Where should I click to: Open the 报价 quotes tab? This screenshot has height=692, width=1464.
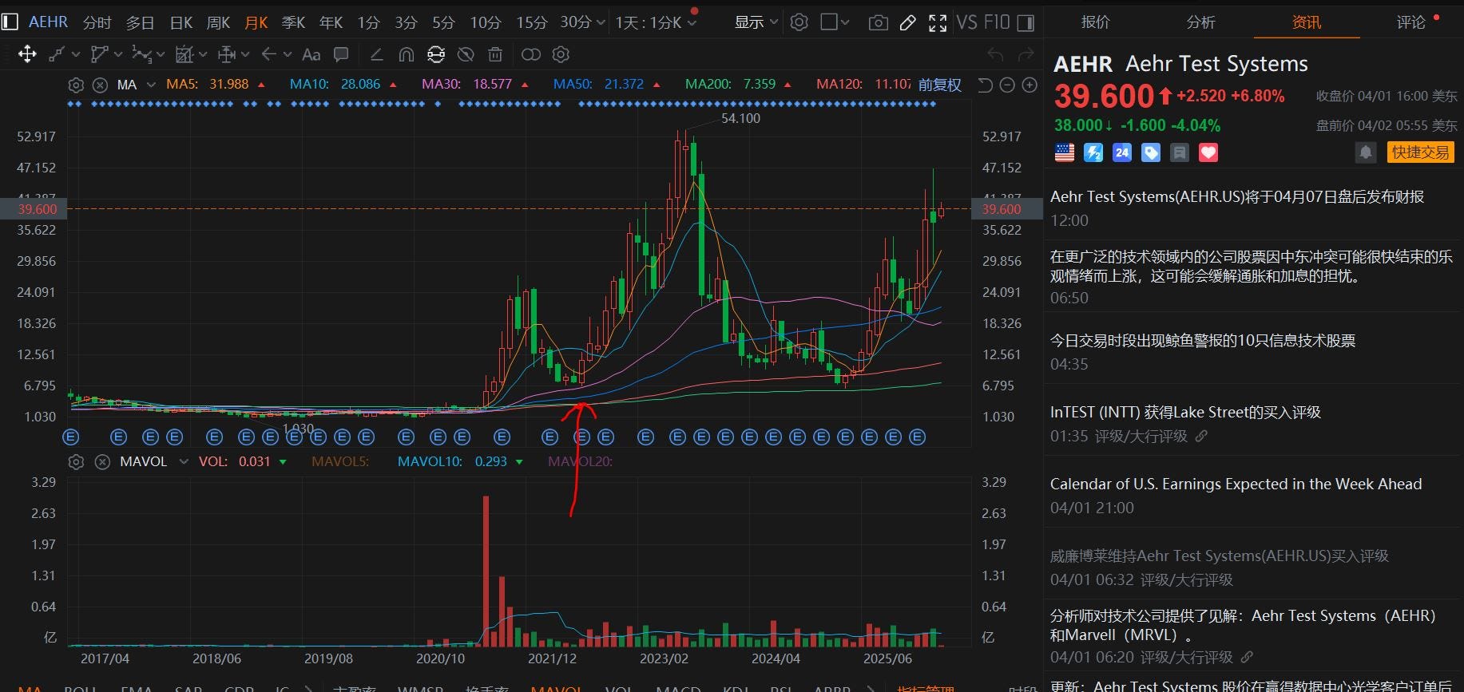(x=1096, y=22)
